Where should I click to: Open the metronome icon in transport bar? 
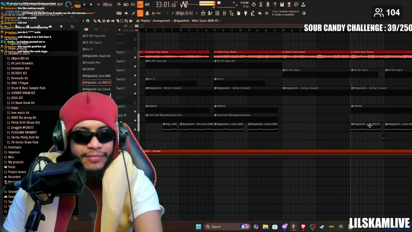coord(119,5)
